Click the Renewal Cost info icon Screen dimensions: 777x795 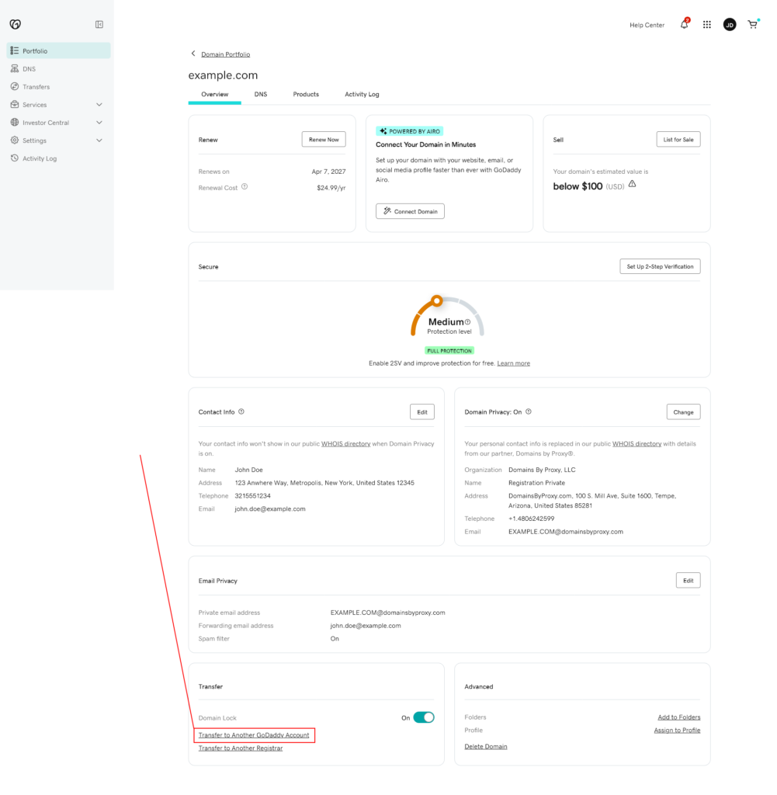(x=245, y=186)
